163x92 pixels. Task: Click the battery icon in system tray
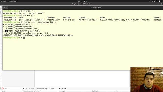[159, 1]
